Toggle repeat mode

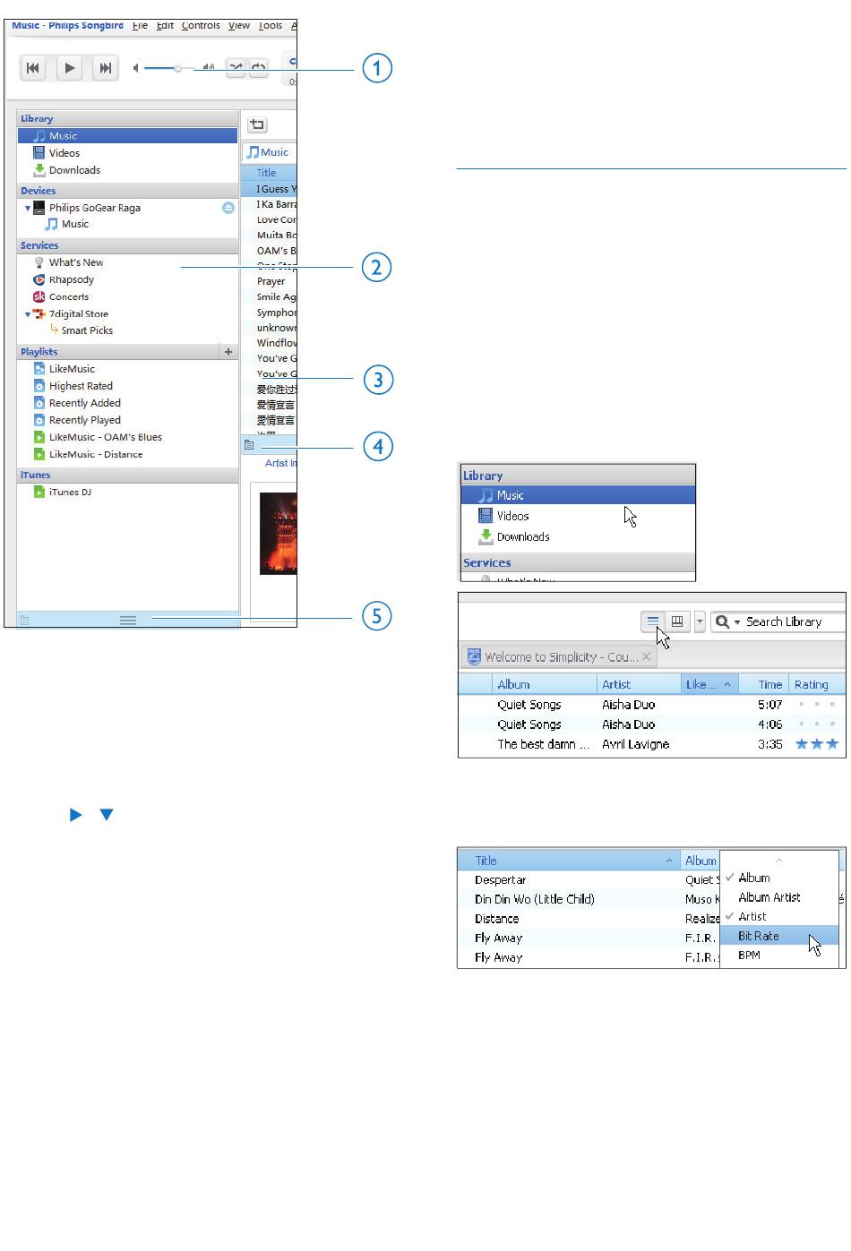(x=258, y=67)
